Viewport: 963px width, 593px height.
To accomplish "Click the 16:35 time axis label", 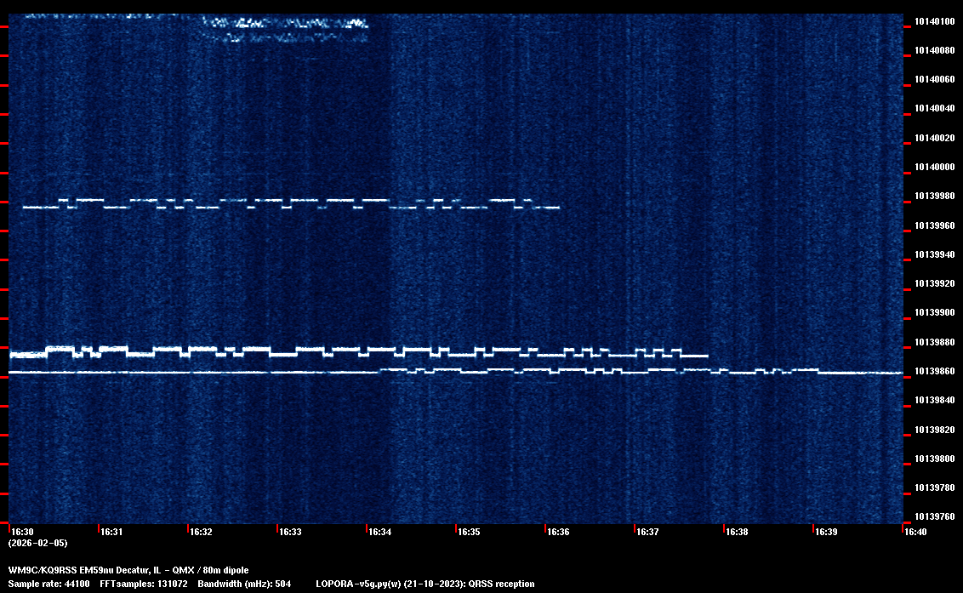I will click(469, 532).
